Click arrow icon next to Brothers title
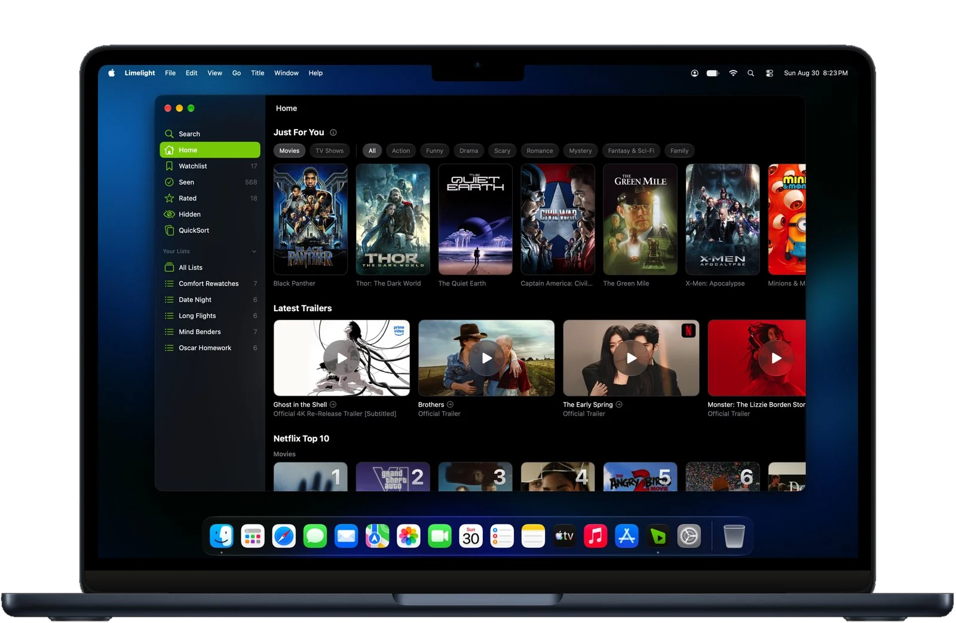The image size is (956, 623). (x=450, y=404)
